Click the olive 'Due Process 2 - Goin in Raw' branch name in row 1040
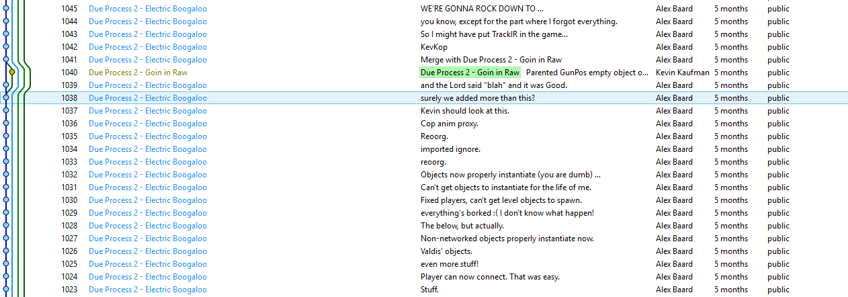Viewport: 848px width, 297px height. [138, 73]
